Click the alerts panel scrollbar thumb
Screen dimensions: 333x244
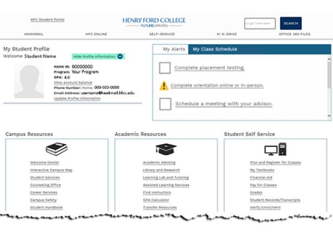(x=329, y=75)
